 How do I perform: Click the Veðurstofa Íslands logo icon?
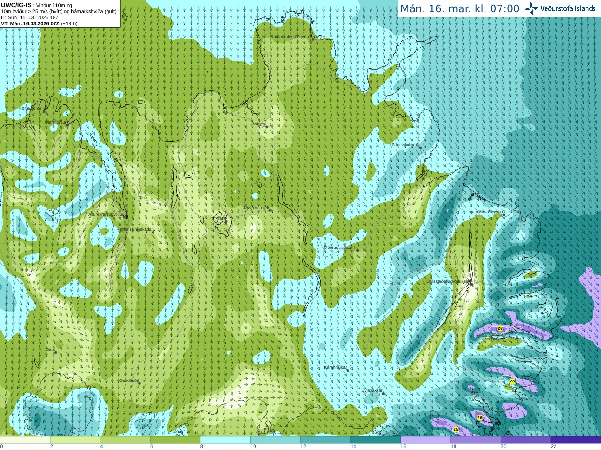(x=531, y=8)
